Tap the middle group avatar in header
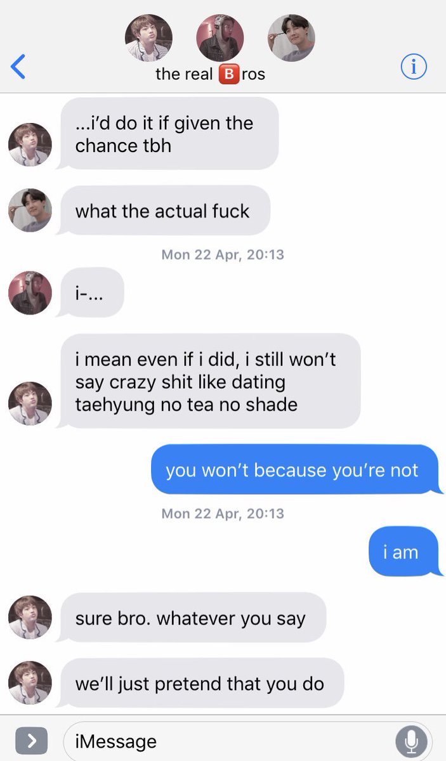The image size is (446, 761). pyautogui.click(x=220, y=38)
